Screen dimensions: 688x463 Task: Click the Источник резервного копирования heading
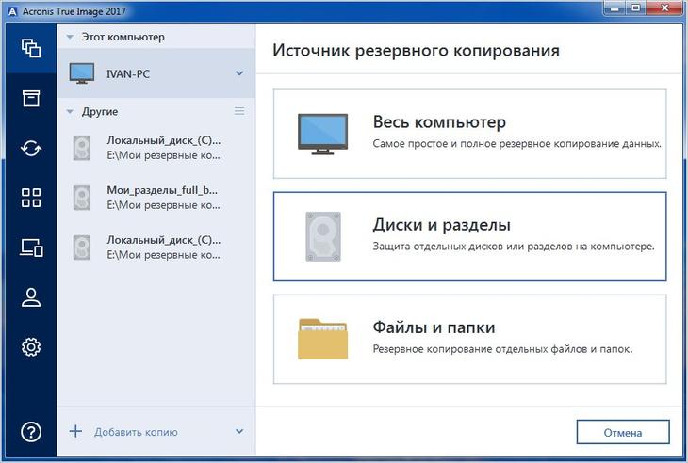coord(416,51)
